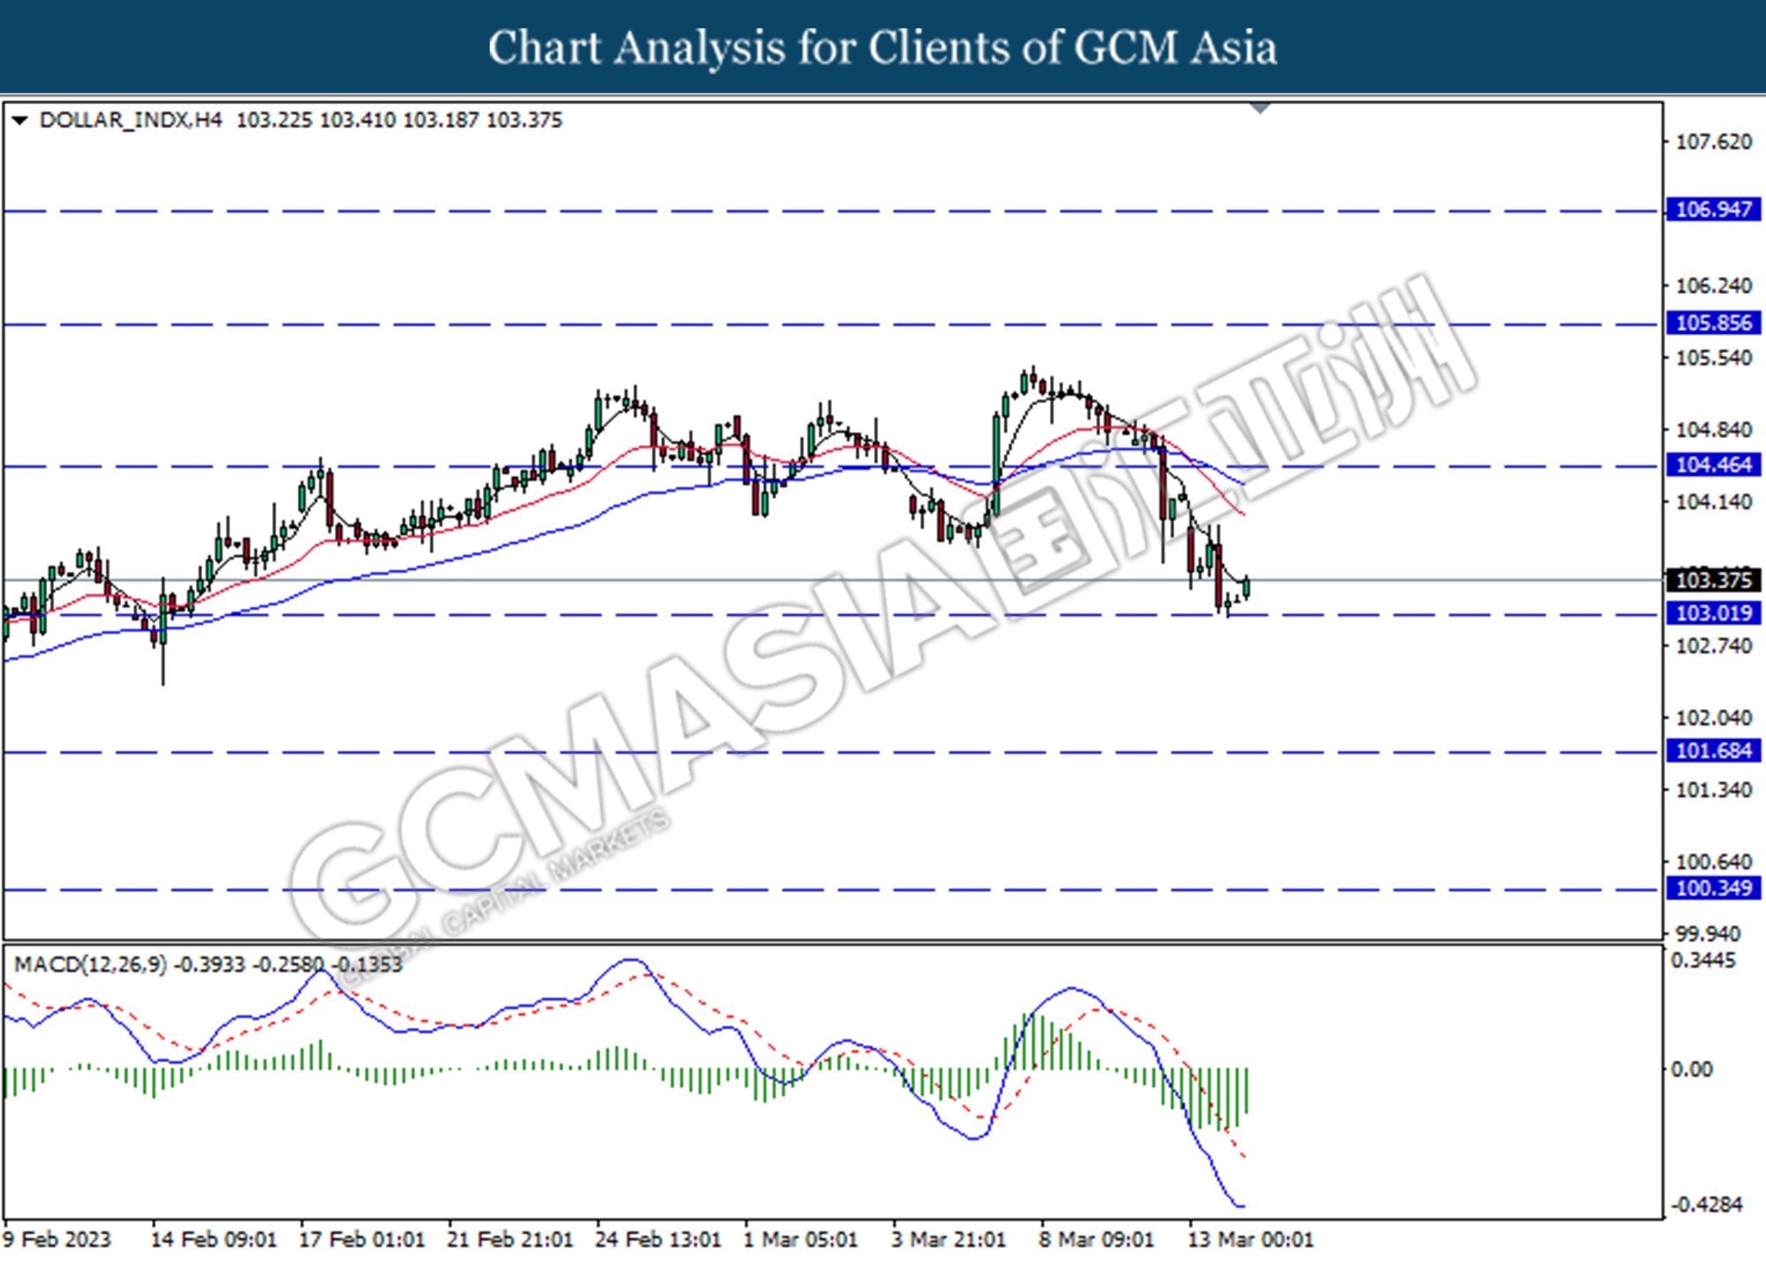Image resolution: width=1766 pixels, height=1261 pixels.
Task: Select the 9 Feb 2023 date label
Action: [57, 1240]
